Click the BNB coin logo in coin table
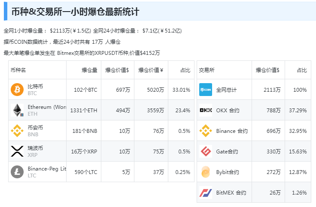Screen dimensions: 316x207 click(17, 131)
